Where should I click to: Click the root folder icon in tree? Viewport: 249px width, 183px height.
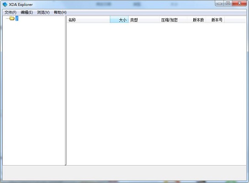click(12, 18)
